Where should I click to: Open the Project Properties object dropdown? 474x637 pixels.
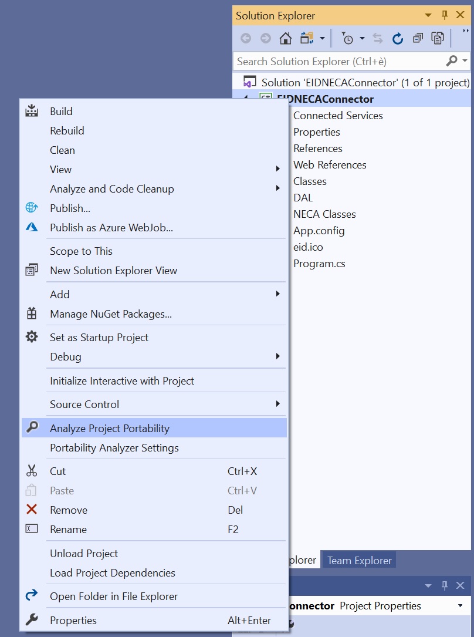point(460,606)
